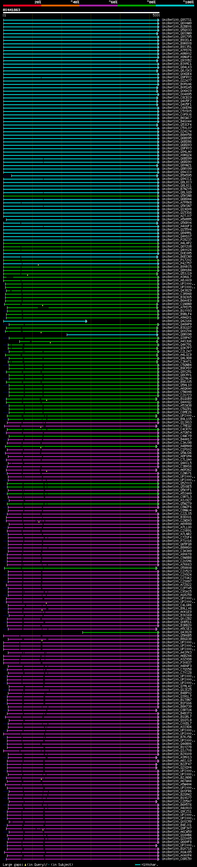
Task: Select the UniRef100_Q84LK3 label
Action: coord(177,67)
